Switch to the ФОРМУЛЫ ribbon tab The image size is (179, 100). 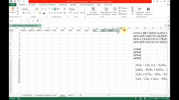[x=63, y=5]
